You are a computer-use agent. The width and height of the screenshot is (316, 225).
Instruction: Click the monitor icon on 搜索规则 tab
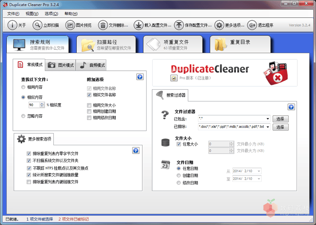coord(19,45)
